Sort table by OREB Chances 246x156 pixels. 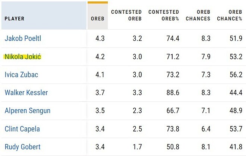coord(198,15)
